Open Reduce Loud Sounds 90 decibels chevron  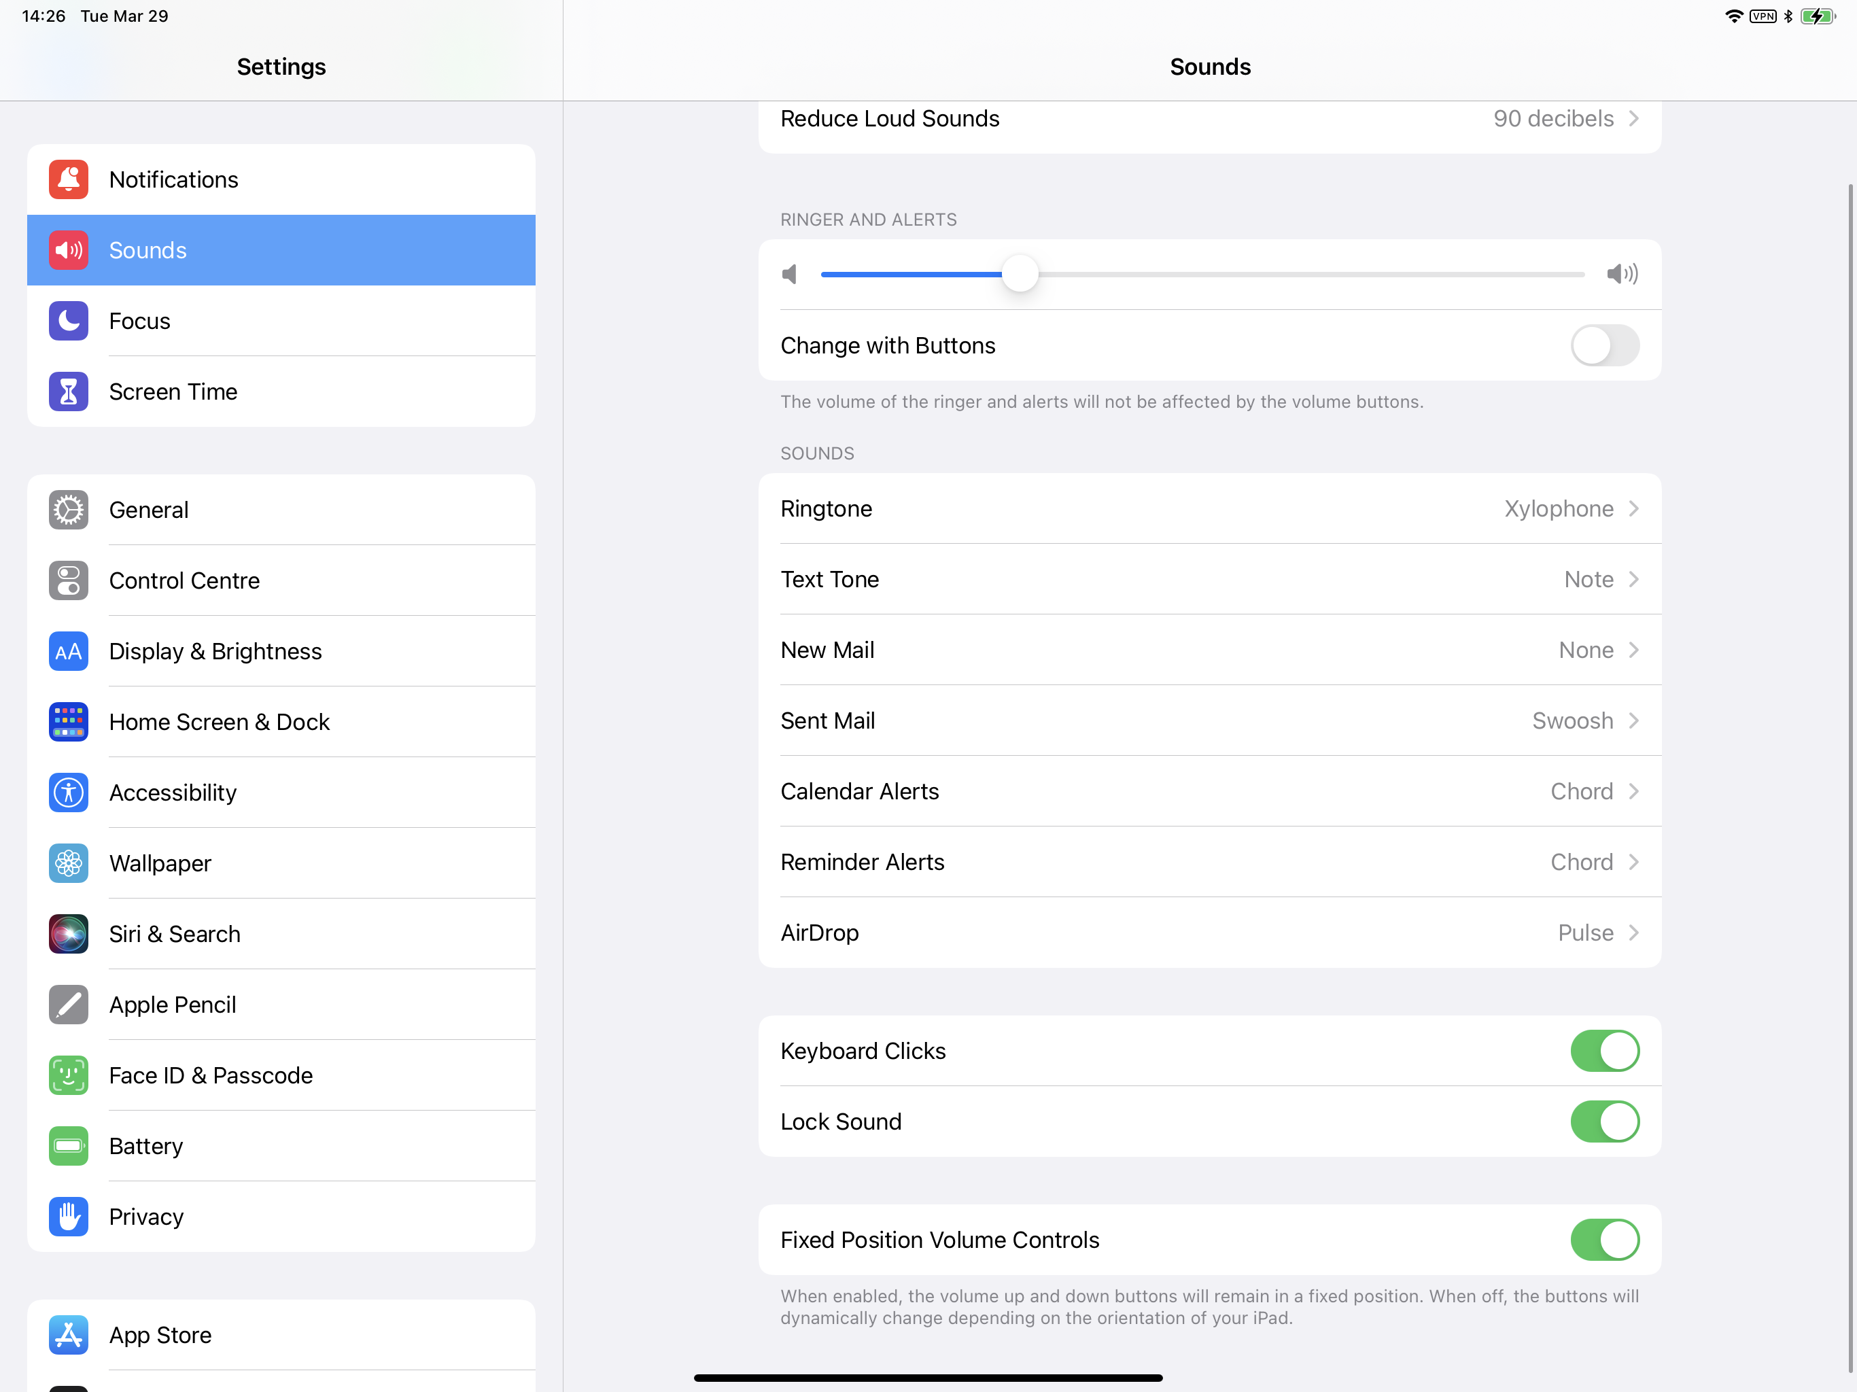pyautogui.click(x=1633, y=118)
